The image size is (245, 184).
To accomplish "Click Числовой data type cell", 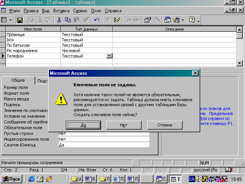I will tap(87, 51).
